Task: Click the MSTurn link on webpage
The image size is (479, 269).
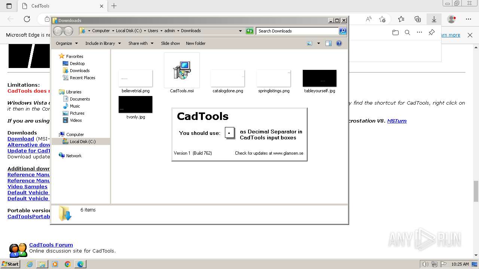Action: 397,121
